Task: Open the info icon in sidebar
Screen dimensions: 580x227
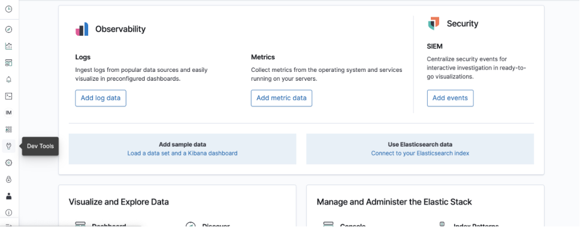Action: click(9, 213)
